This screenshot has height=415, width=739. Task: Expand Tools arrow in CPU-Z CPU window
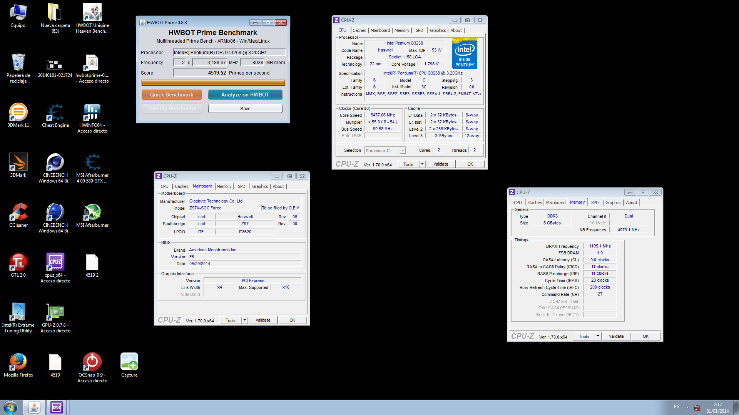pos(422,164)
